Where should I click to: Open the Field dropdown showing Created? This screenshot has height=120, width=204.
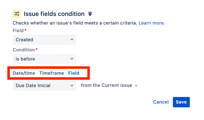[x=44, y=40]
